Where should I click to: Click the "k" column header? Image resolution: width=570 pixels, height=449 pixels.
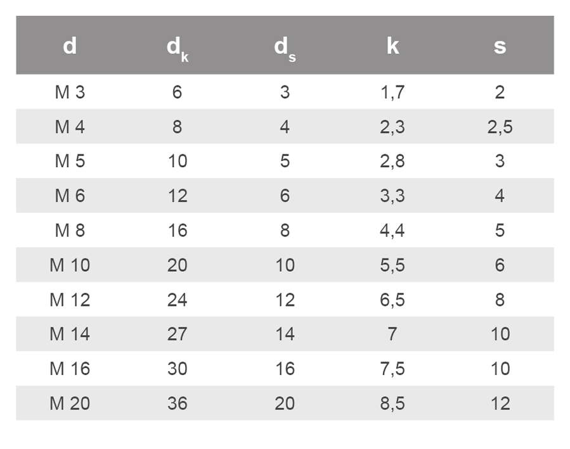point(392,46)
